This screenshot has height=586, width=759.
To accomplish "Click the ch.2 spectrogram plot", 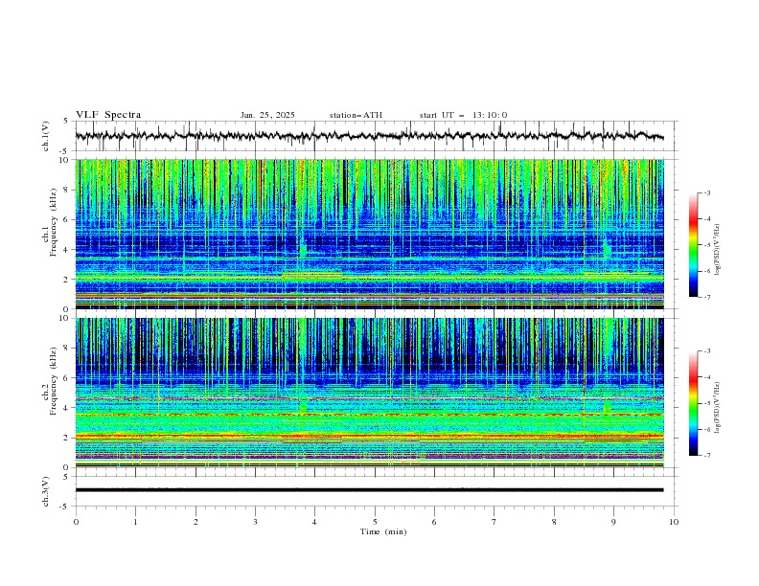I will tap(369, 393).
